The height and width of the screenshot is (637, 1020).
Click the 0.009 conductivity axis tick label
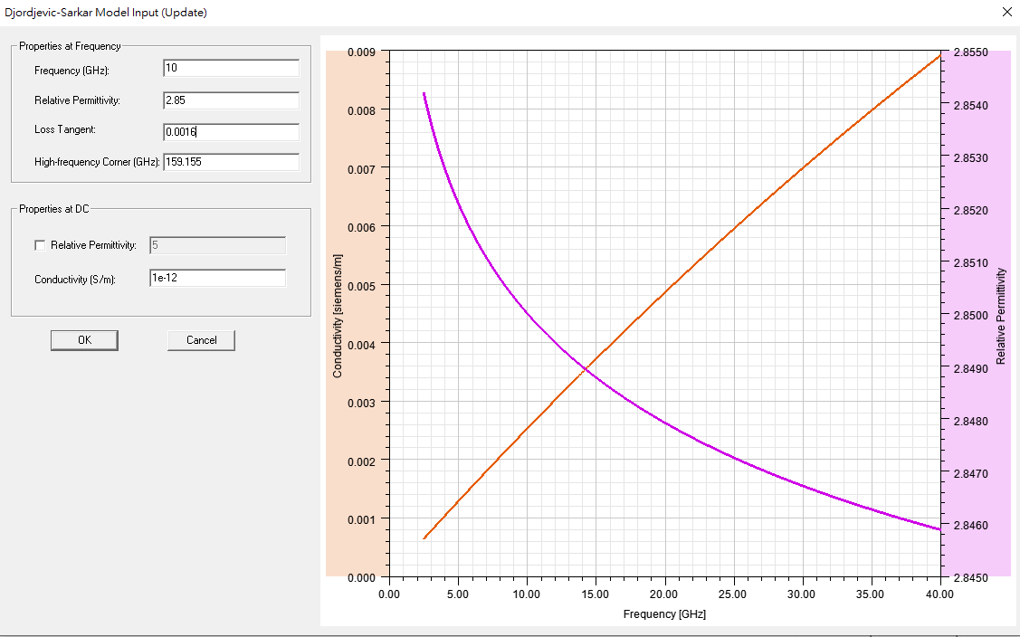click(361, 52)
